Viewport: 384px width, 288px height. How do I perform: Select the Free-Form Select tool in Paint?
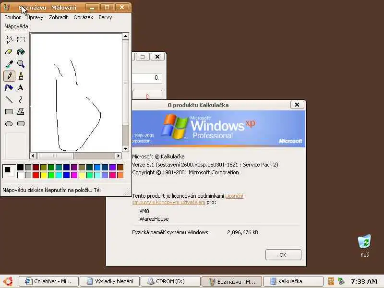9,40
